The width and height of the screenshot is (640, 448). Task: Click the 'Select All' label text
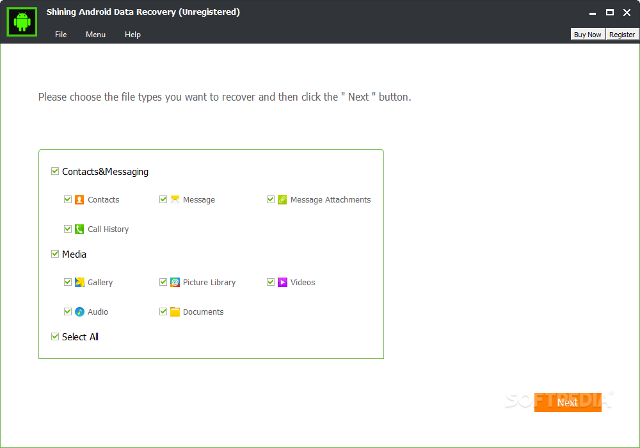(x=80, y=337)
